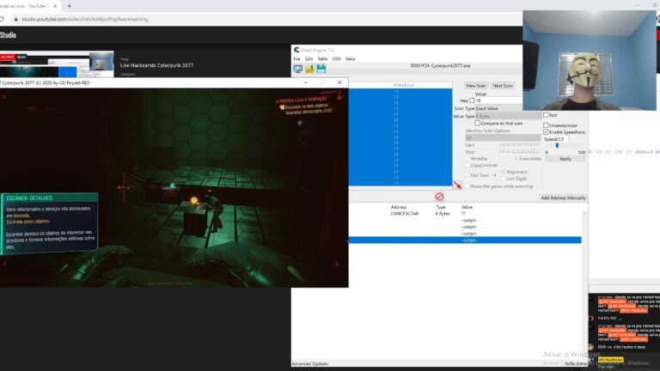This screenshot has height=371, width=660.
Task: Click the stream title Live Hackeando Cyberpunk 2077
Action: (156, 65)
